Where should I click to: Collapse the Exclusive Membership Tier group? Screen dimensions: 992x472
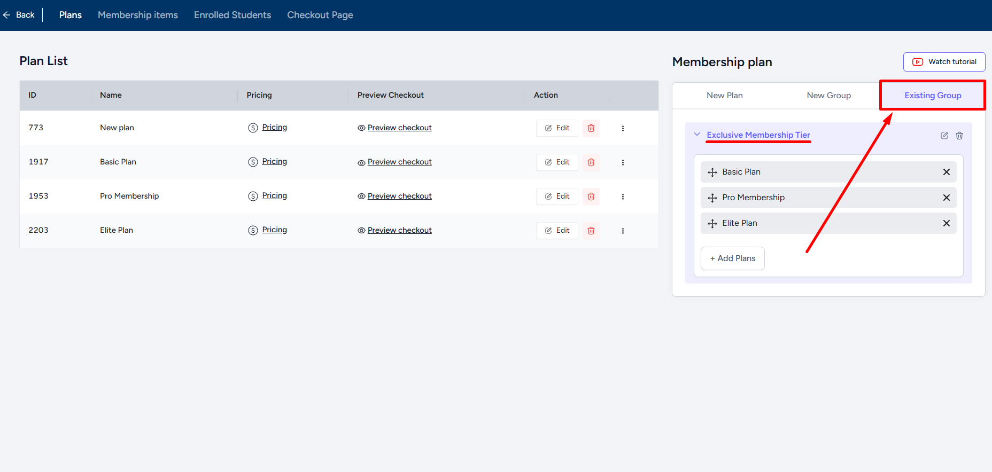[x=697, y=135]
